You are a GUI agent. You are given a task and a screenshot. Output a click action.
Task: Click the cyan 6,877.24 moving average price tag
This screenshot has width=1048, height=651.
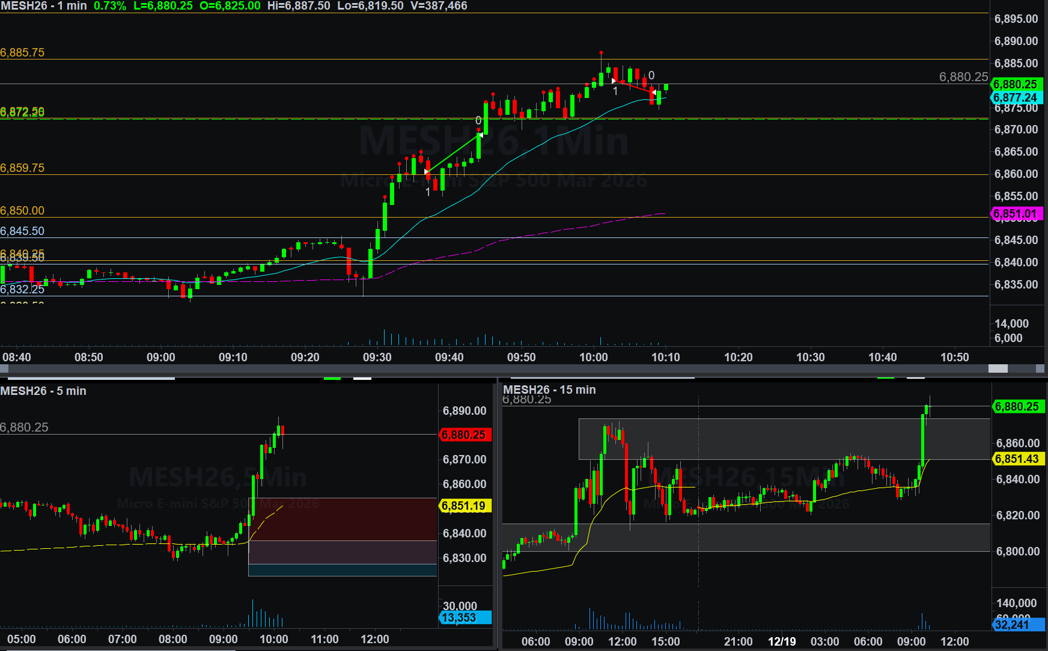point(1015,98)
